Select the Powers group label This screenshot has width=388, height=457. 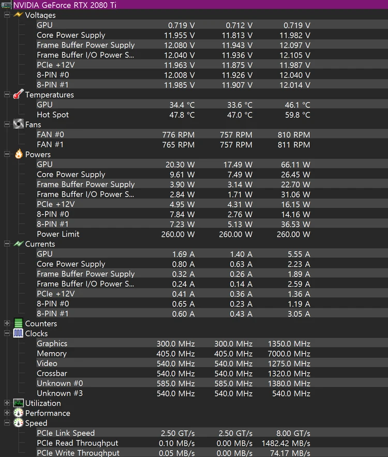pyautogui.click(x=38, y=155)
